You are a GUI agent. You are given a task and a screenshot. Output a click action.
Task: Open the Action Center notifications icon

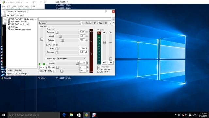click(190, 115)
